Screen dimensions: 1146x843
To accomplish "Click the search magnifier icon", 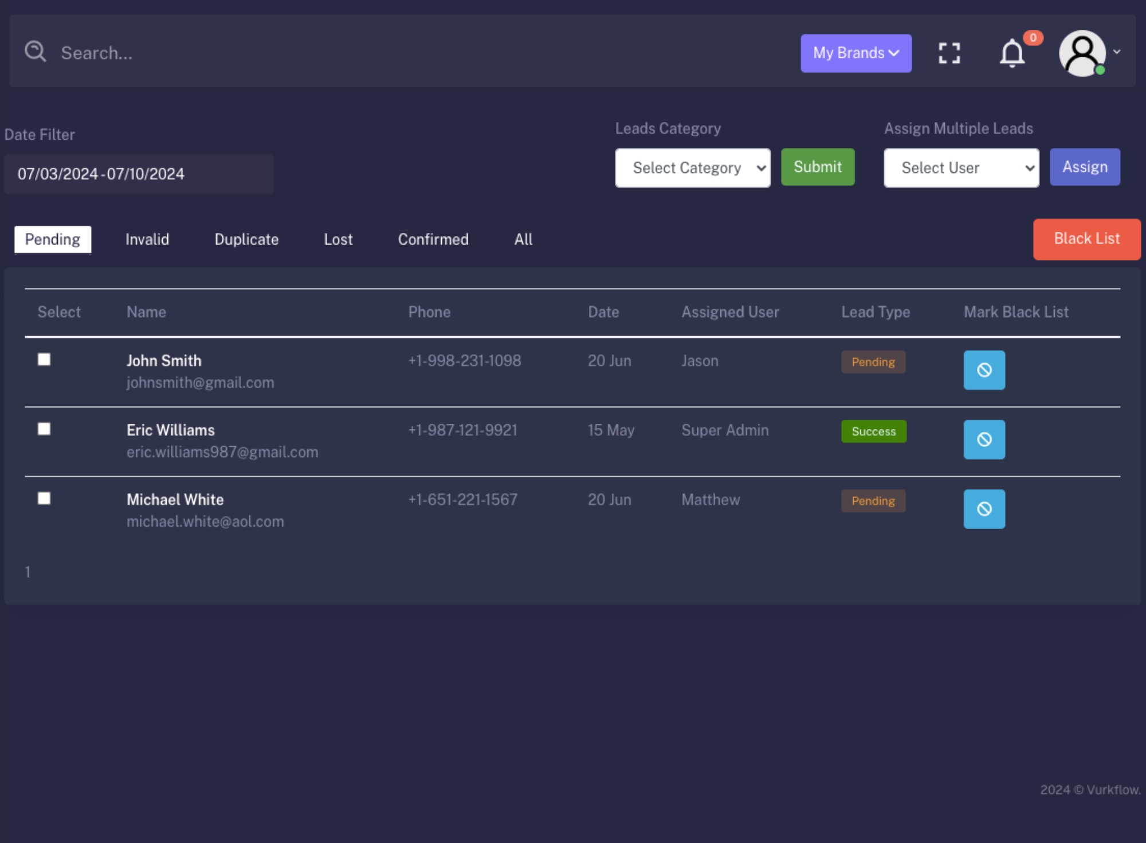I will pyautogui.click(x=35, y=52).
